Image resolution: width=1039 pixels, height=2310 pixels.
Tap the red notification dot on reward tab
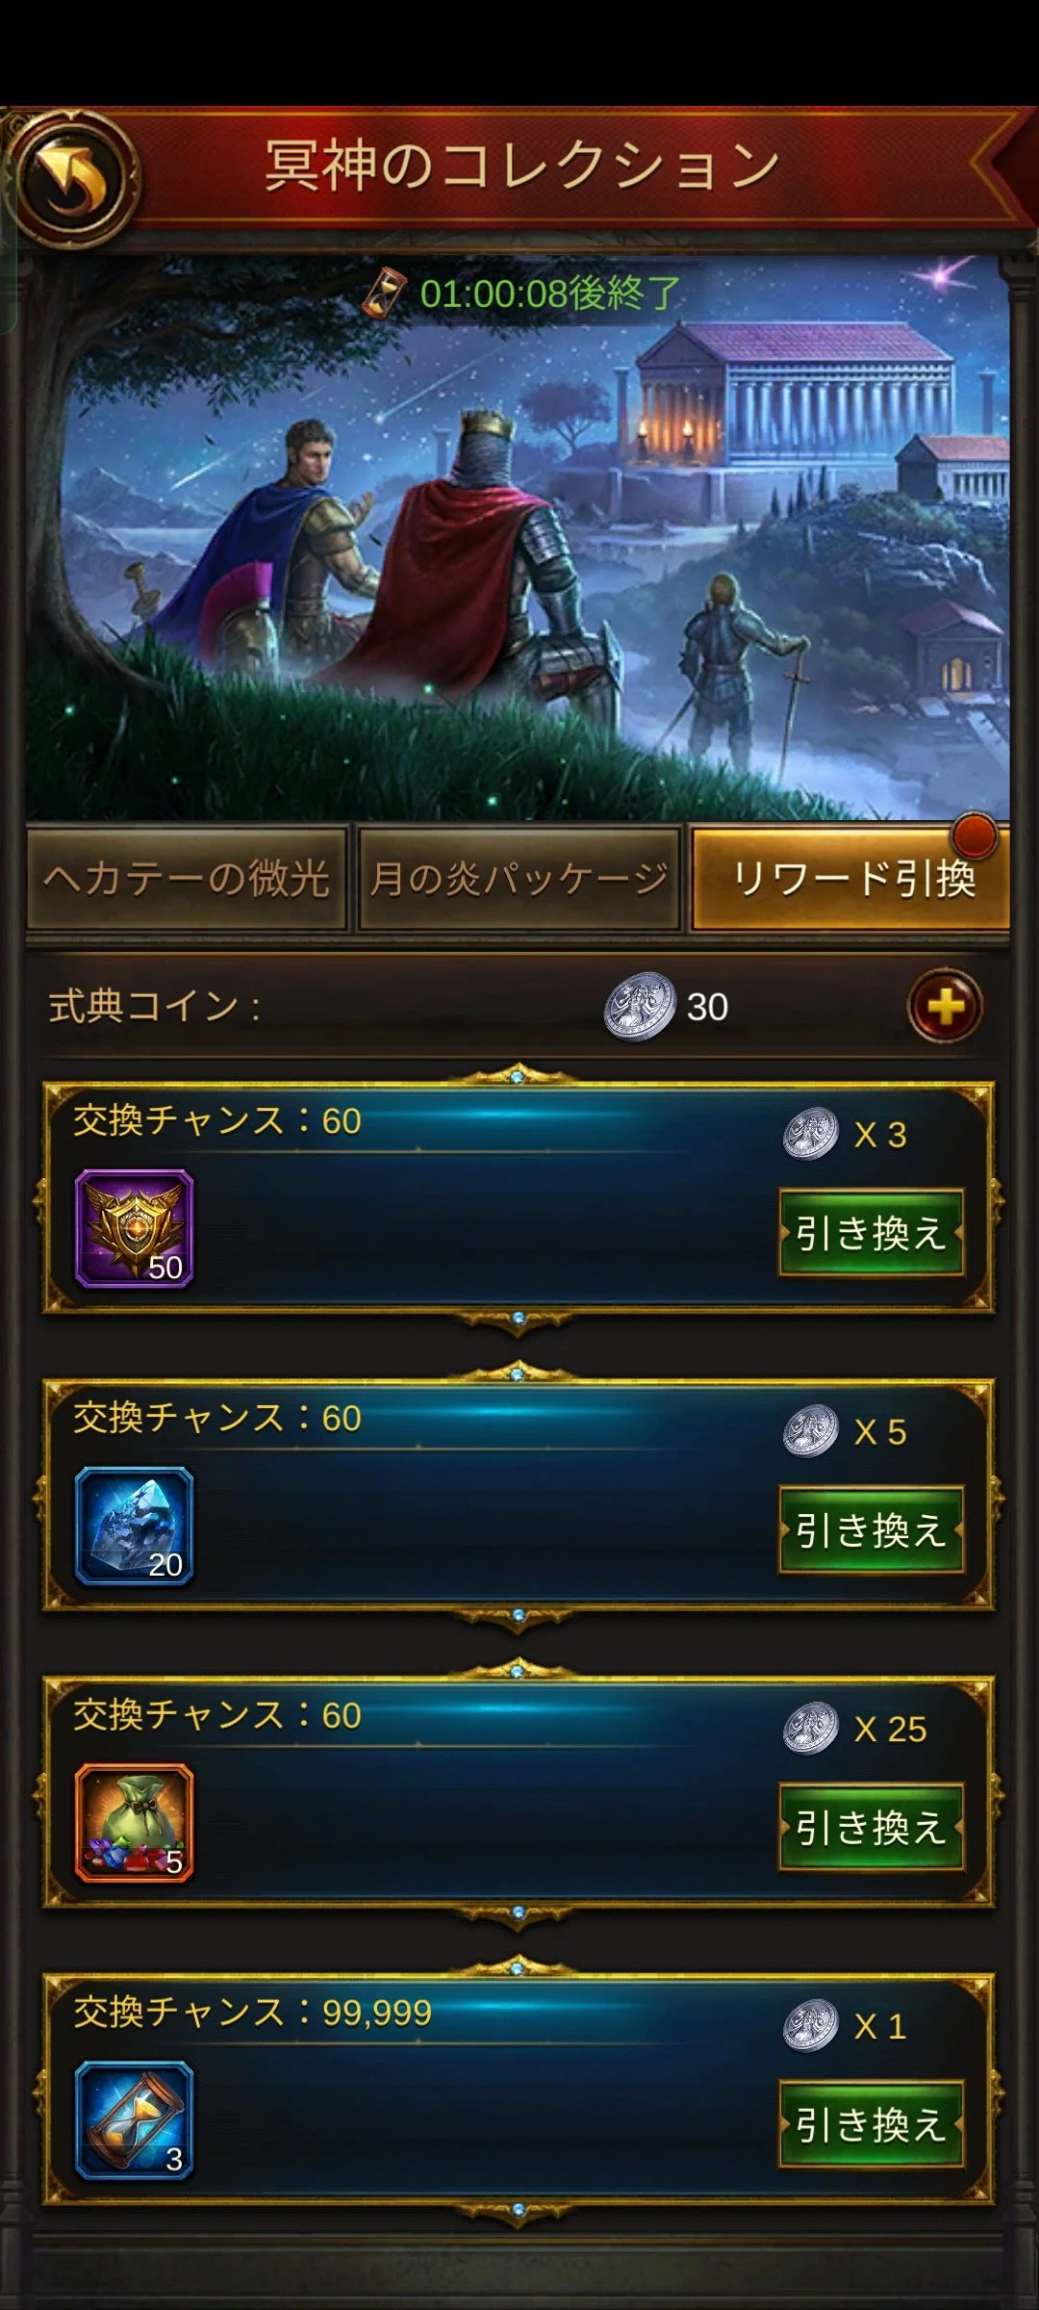[x=975, y=835]
